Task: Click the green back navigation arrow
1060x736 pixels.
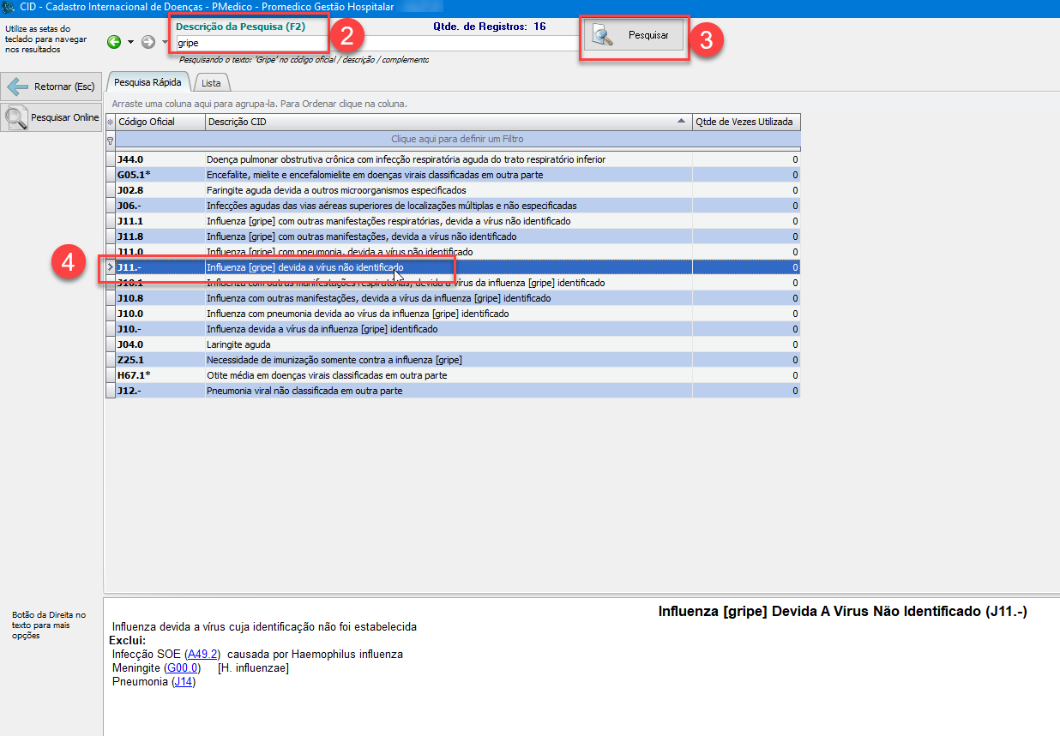Action: click(114, 42)
